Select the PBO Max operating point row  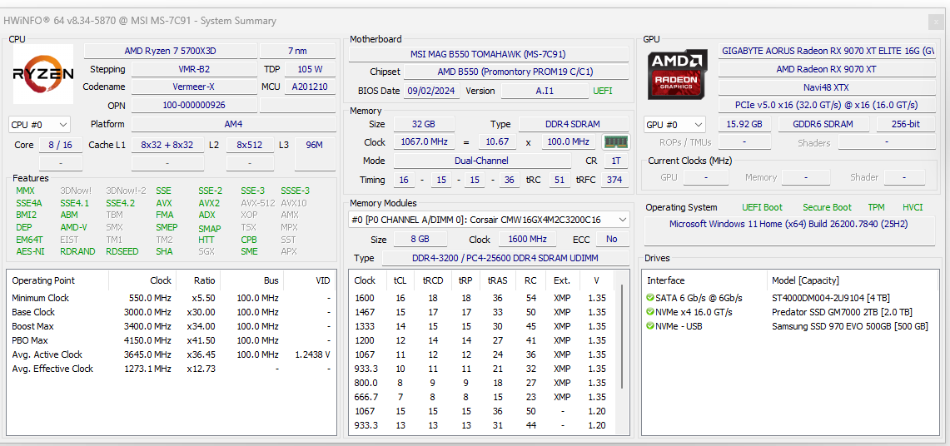171,340
